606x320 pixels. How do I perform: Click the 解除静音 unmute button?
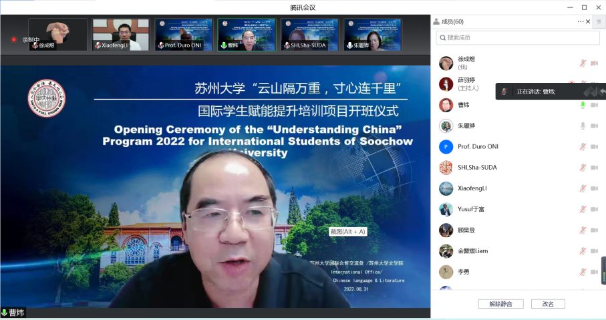tap(500, 304)
